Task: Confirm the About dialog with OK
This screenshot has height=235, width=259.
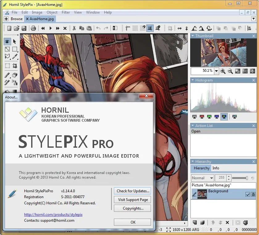Action: point(132,222)
